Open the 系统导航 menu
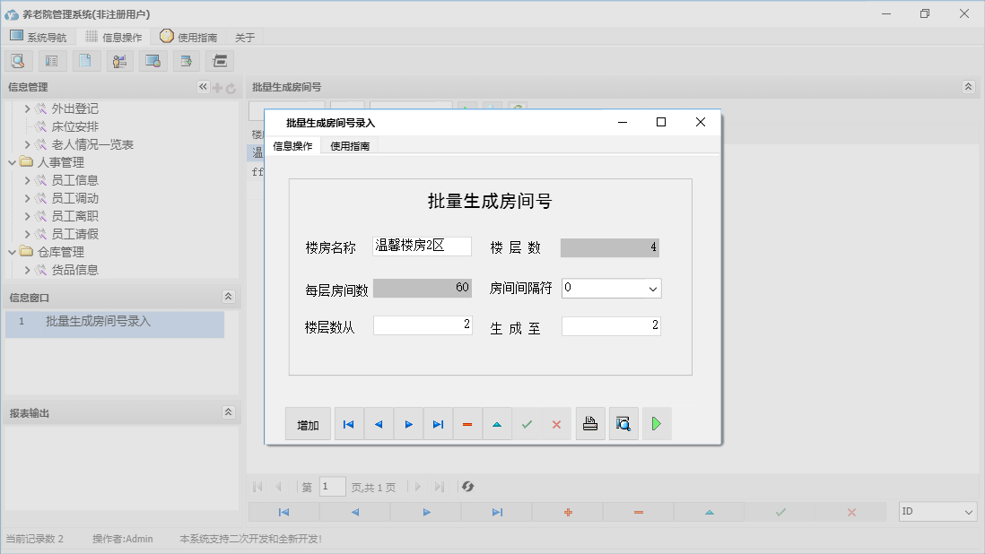Screen dimensions: 985x554 click(39, 36)
